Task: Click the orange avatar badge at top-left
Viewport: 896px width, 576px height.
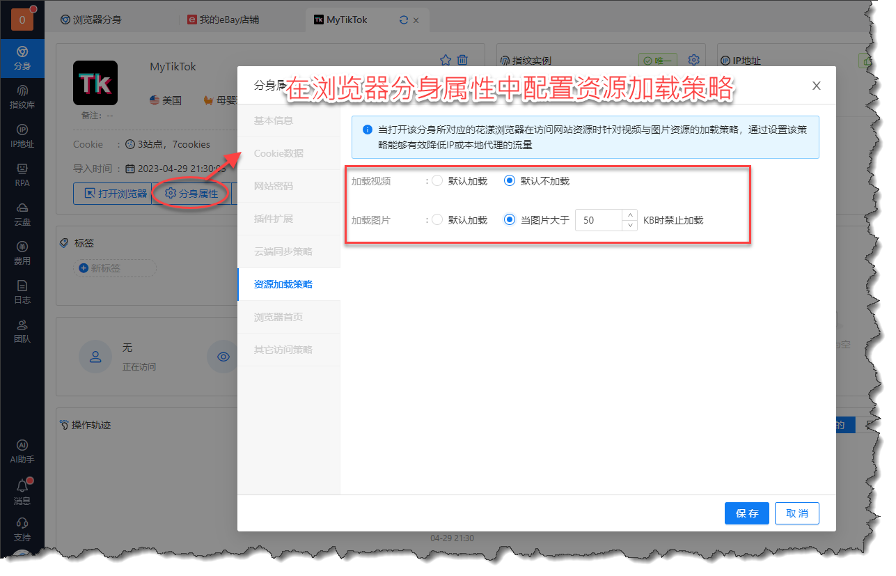Action: (x=22, y=20)
